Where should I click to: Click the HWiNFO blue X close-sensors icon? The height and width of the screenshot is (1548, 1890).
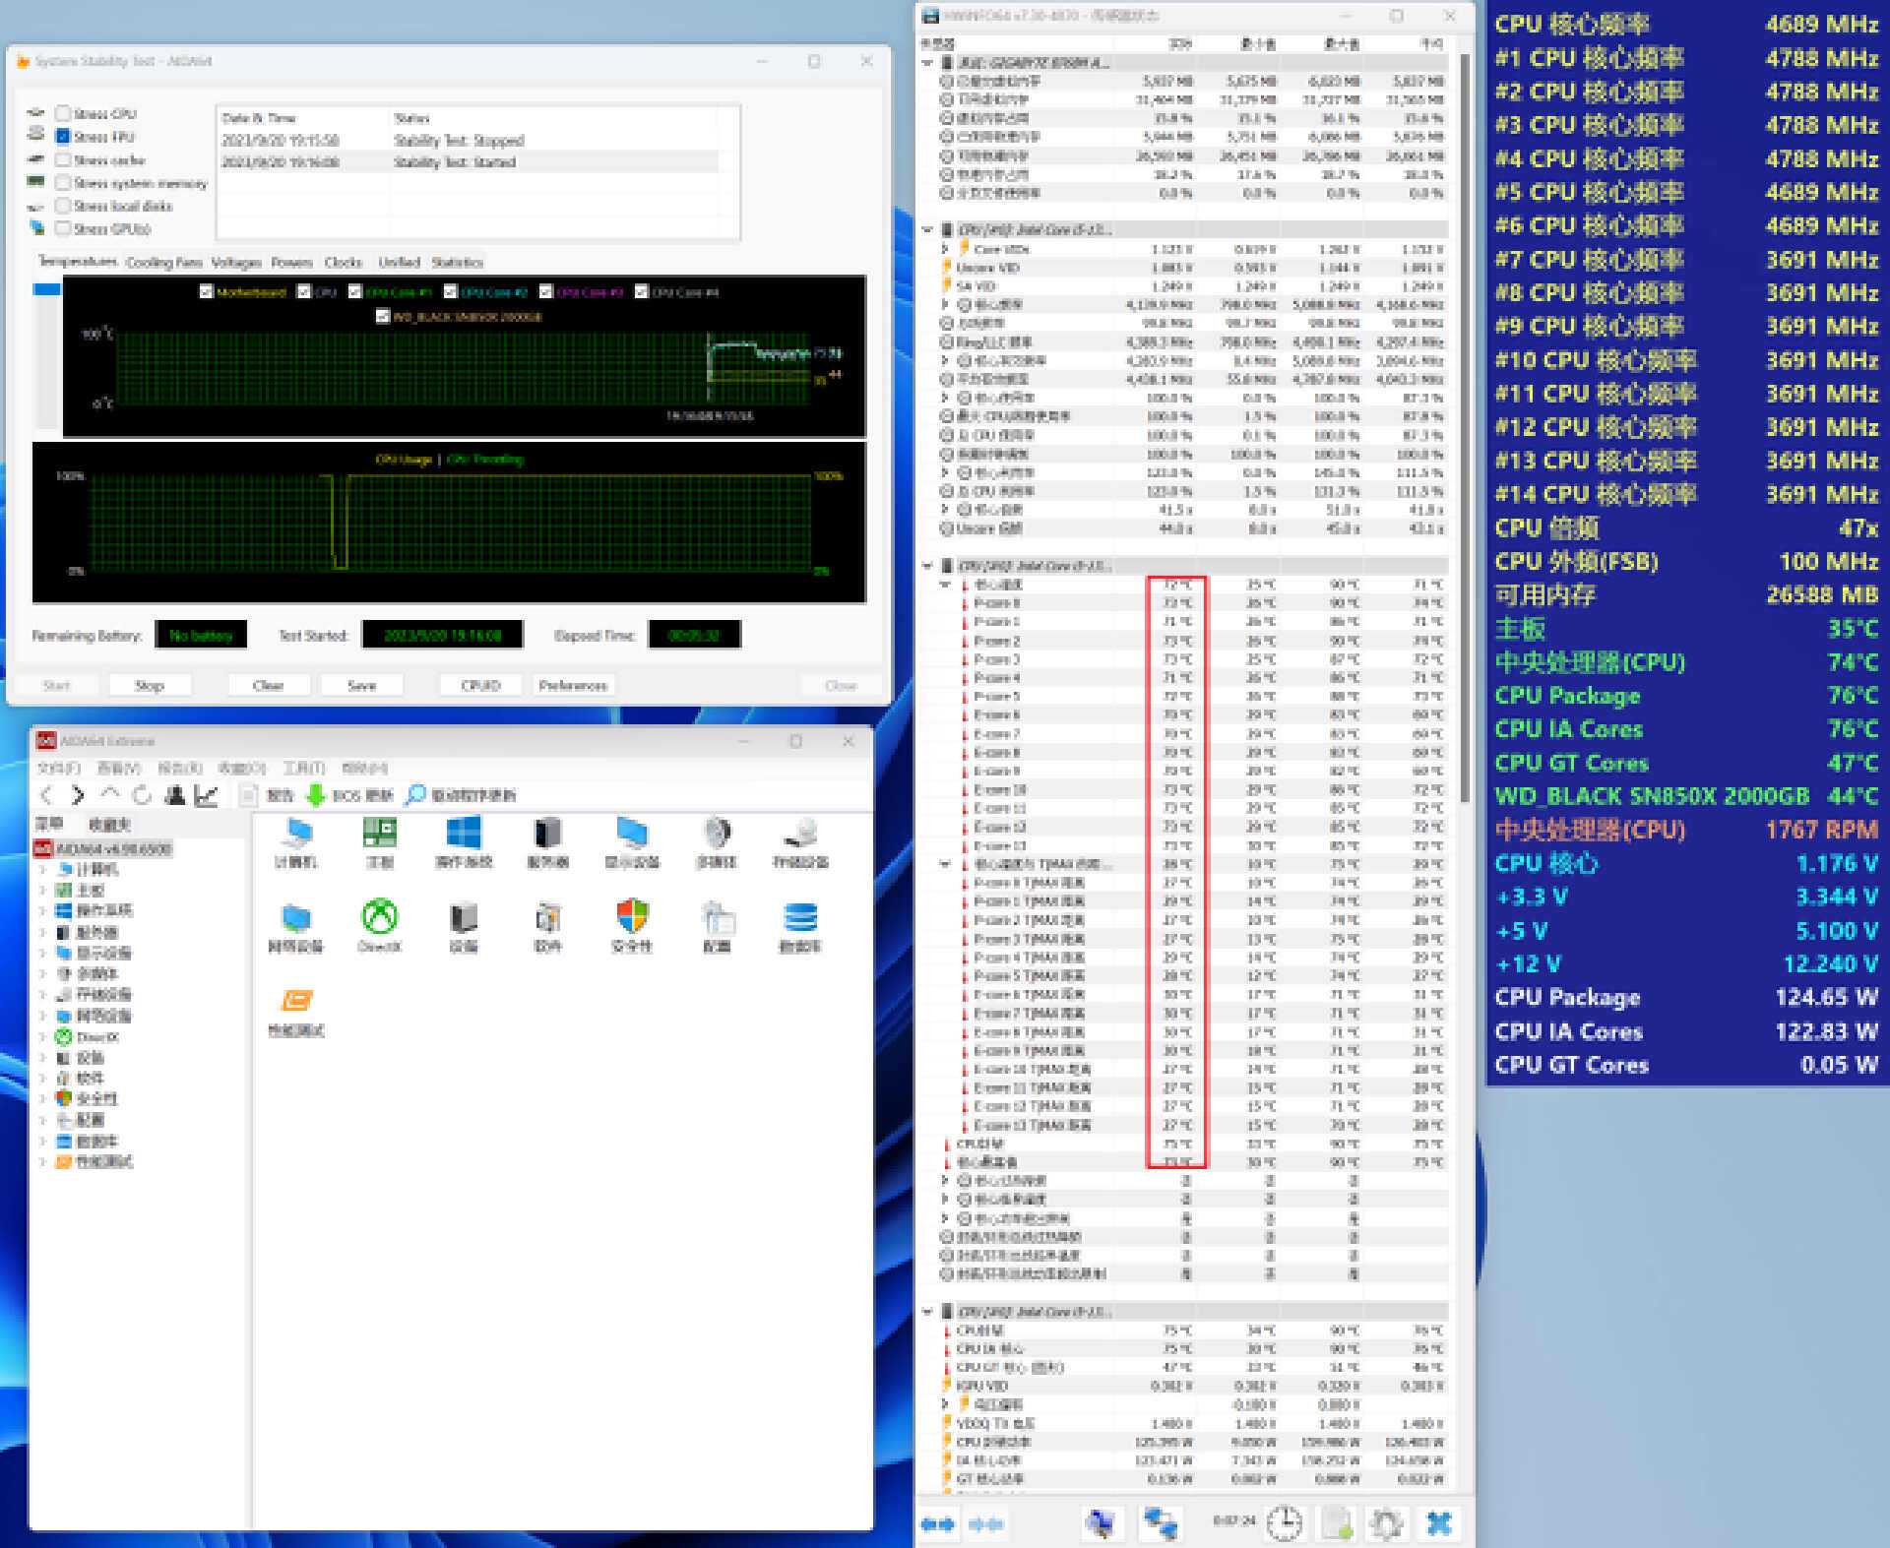tap(1438, 1523)
